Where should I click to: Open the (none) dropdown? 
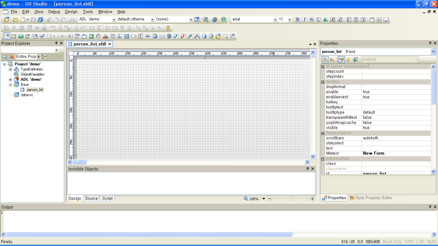click(191, 20)
